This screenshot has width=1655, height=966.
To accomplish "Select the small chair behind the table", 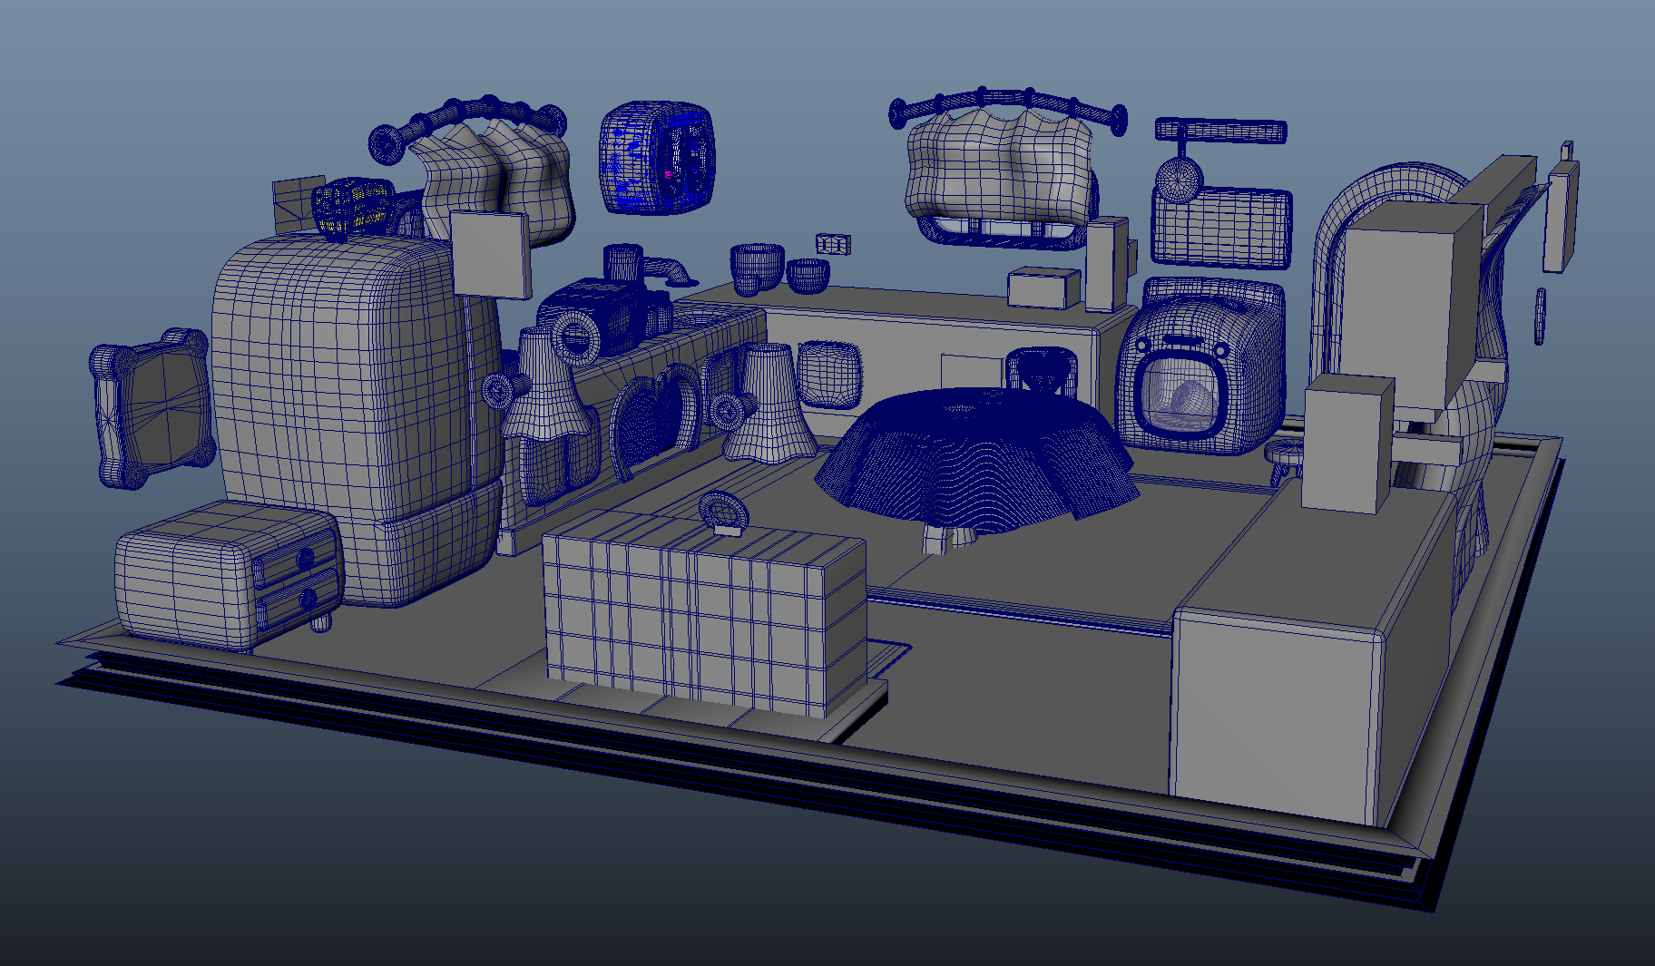I will [x=1042, y=371].
